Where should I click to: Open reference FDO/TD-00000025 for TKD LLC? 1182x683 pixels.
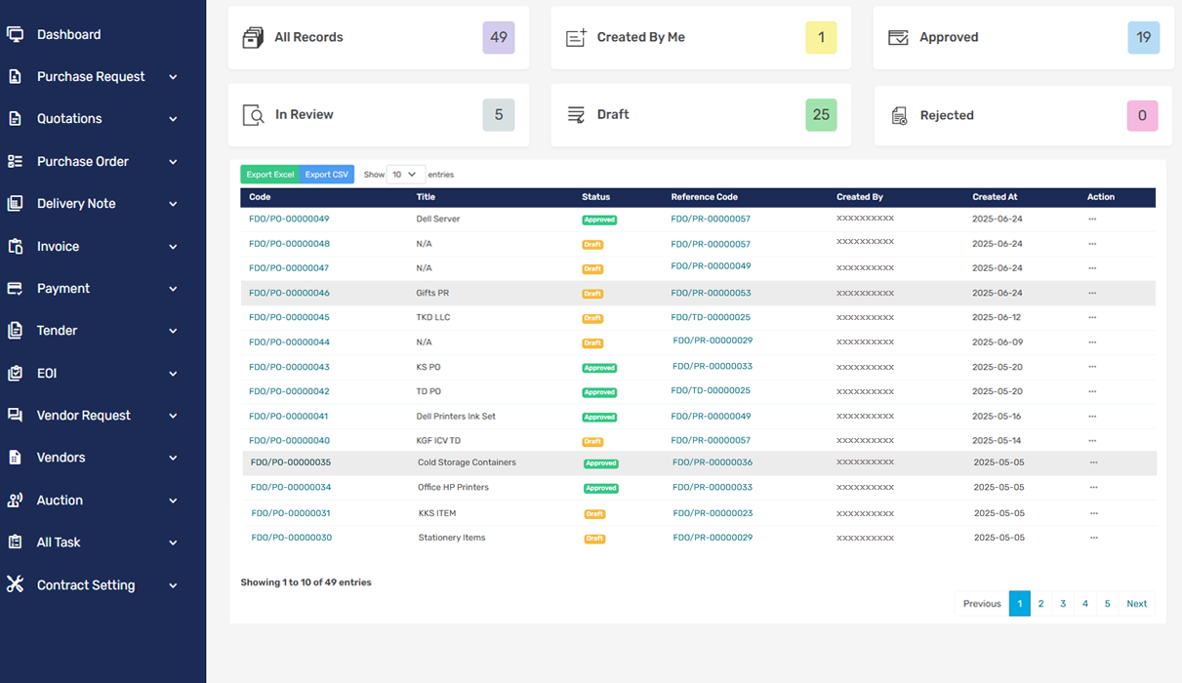click(x=711, y=317)
